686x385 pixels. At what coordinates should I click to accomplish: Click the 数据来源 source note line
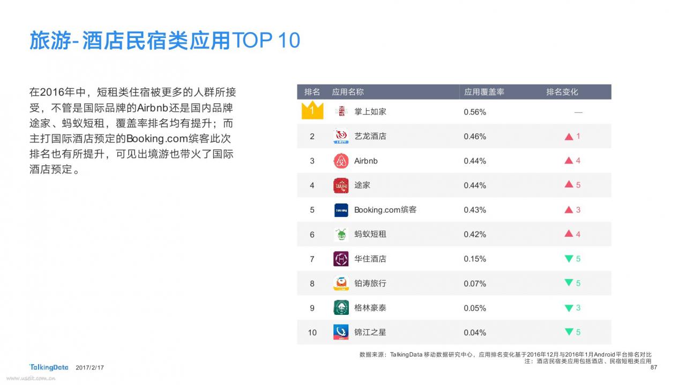click(x=505, y=354)
